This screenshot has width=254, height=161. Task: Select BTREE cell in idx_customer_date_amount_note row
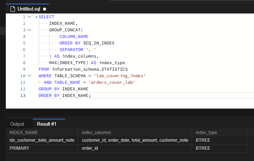tap(219, 140)
